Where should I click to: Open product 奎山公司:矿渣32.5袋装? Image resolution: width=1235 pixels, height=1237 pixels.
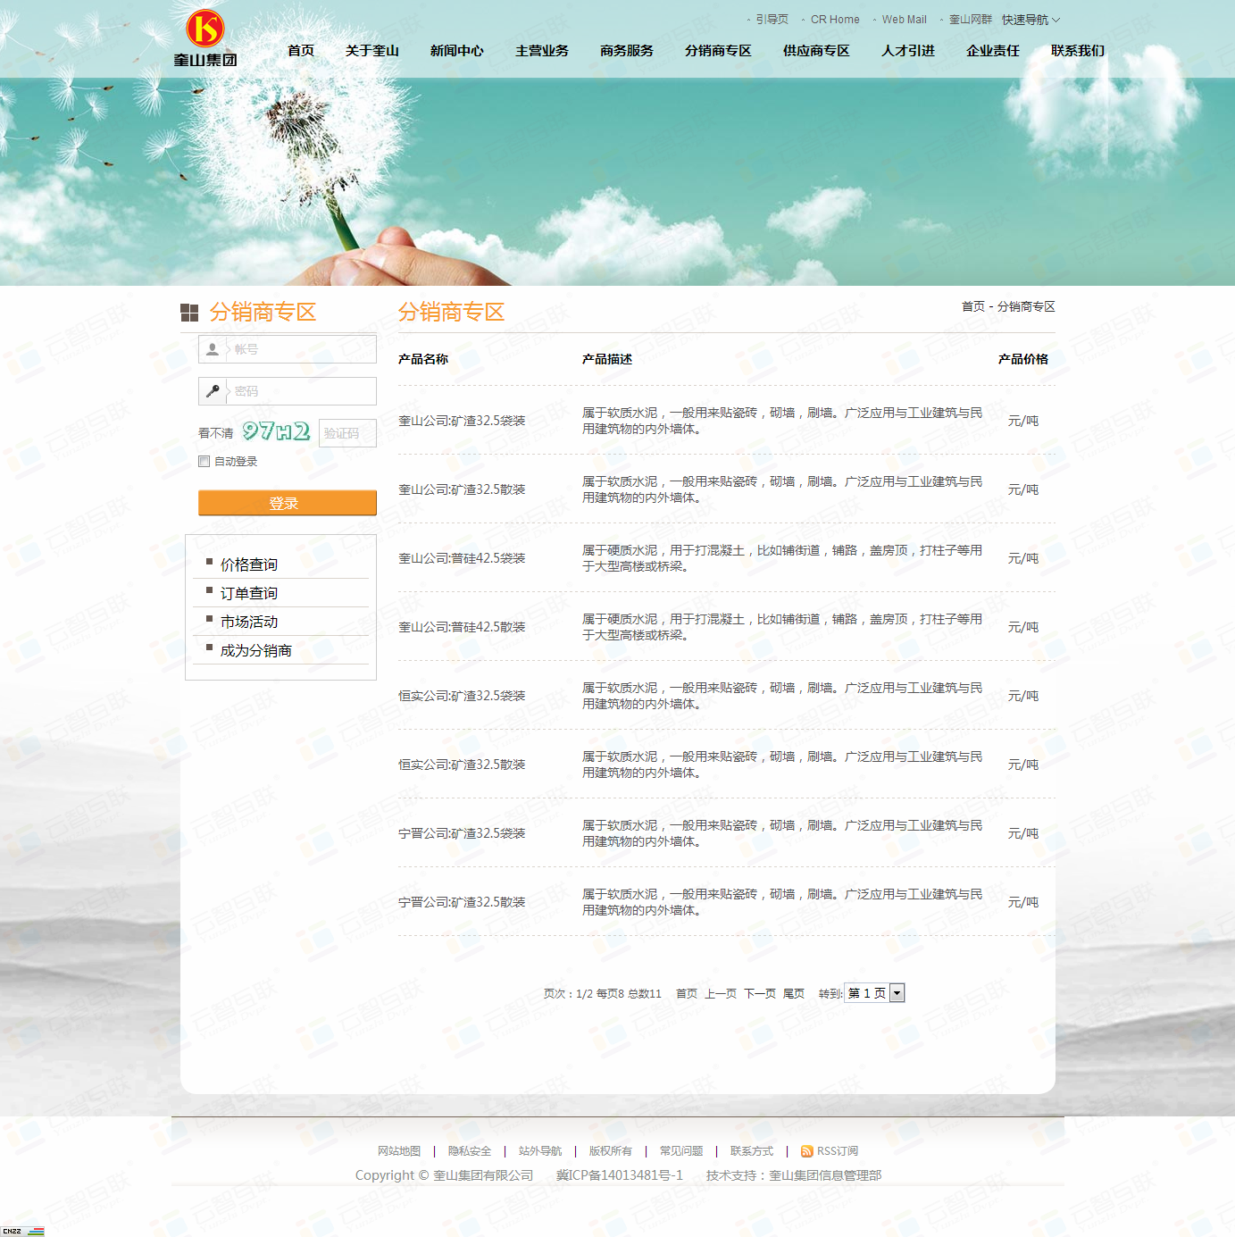(462, 421)
